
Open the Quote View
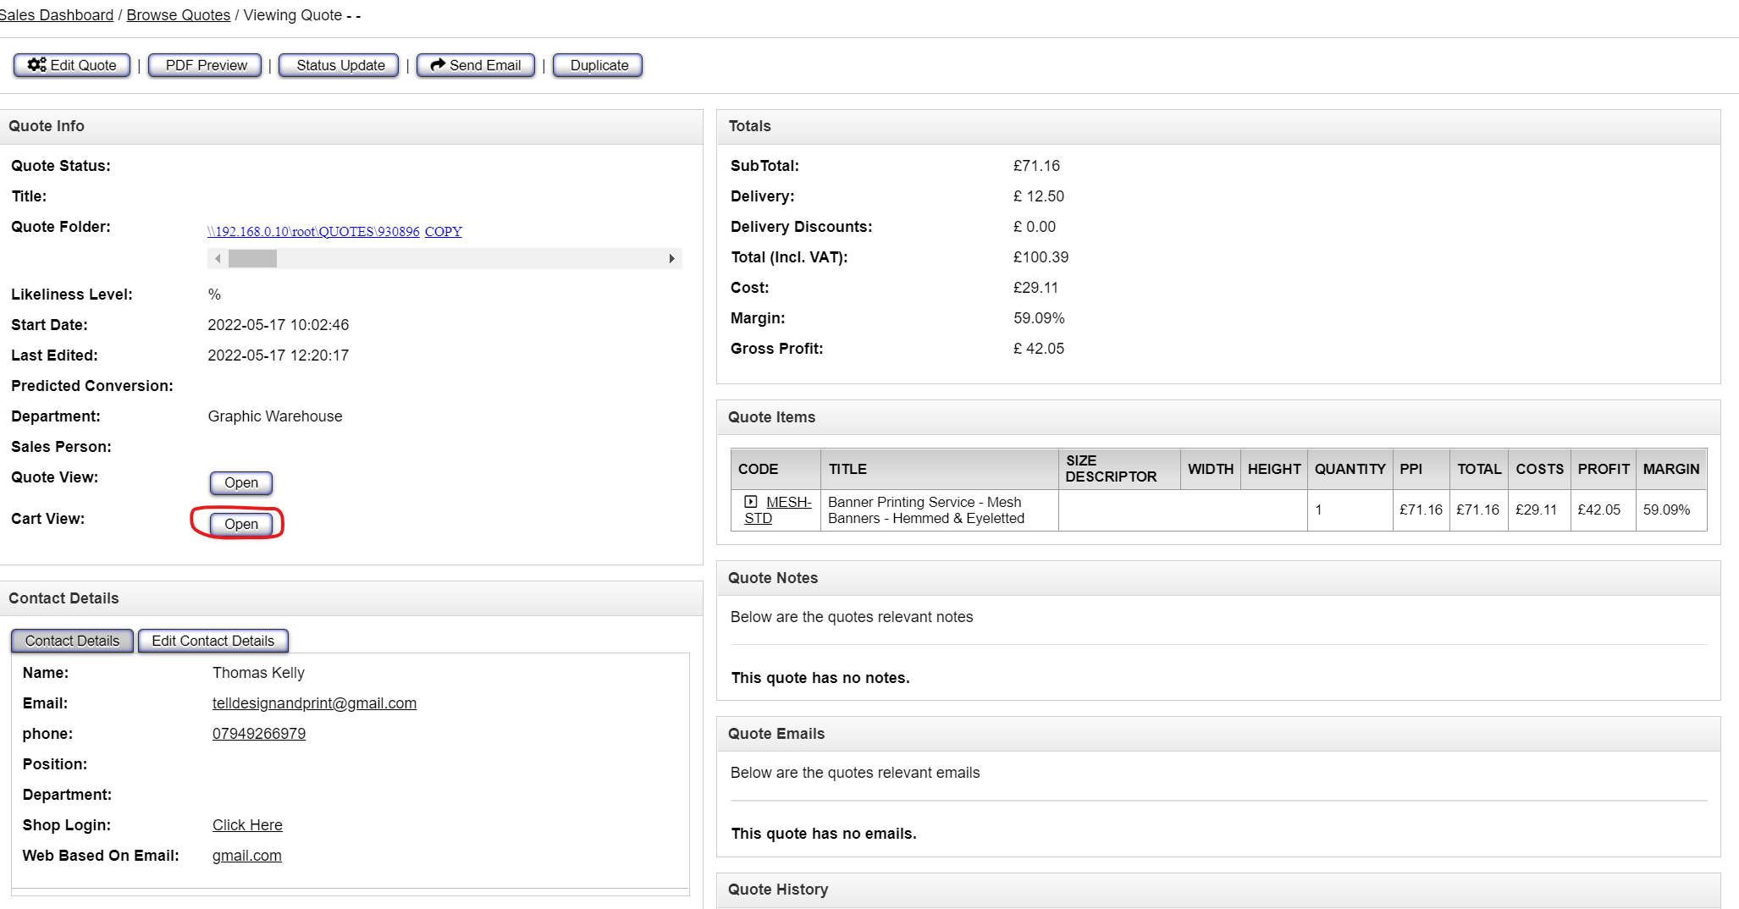tap(241, 482)
